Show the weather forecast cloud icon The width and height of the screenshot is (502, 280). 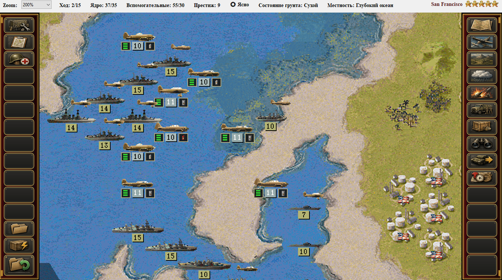482,76
